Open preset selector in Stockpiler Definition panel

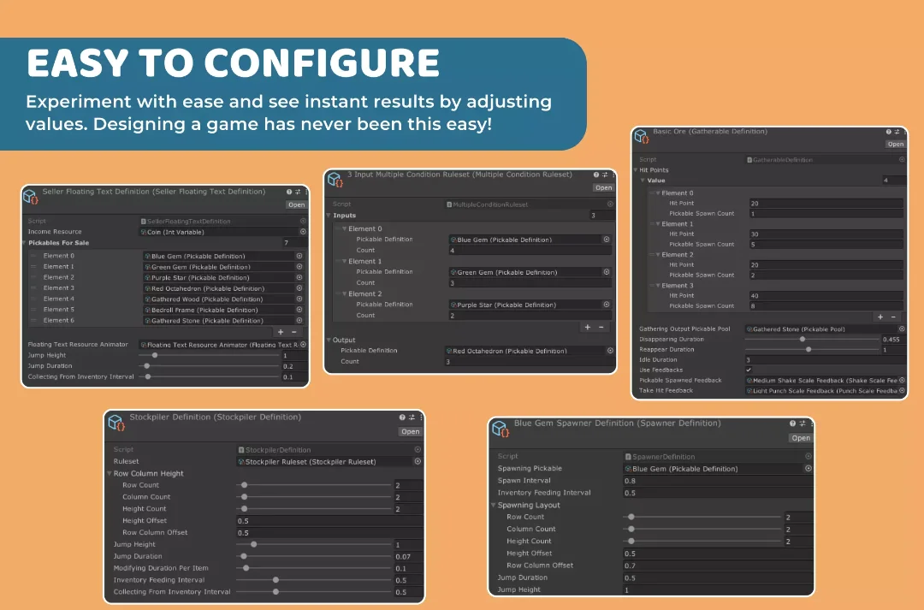click(412, 418)
